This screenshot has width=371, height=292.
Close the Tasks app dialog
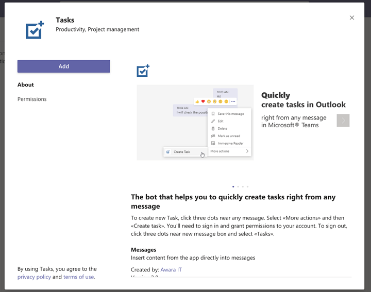pos(352,18)
